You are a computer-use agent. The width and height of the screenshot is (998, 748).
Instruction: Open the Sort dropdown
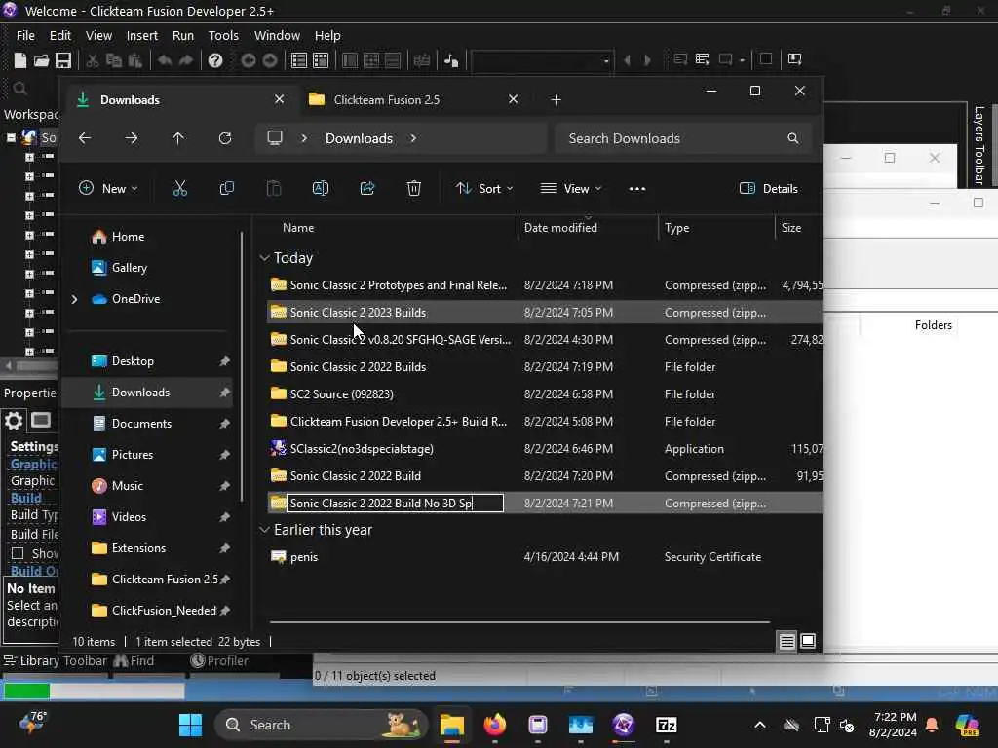[484, 188]
